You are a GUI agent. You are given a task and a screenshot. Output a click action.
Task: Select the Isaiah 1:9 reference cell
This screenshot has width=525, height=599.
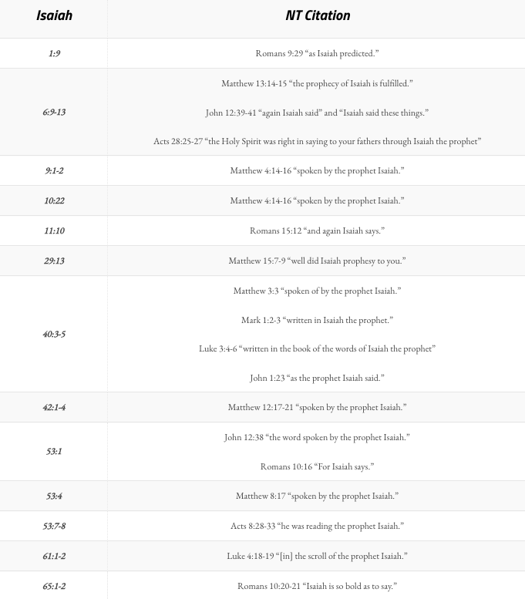tap(54, 53)
